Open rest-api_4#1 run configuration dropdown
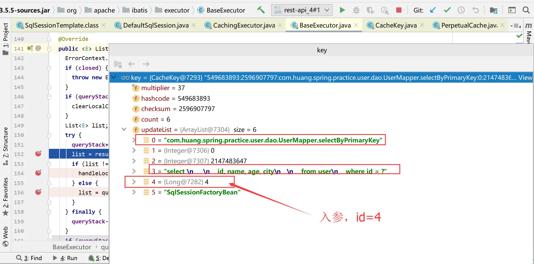Screen dimensions: 534x264 coord(302,10)
